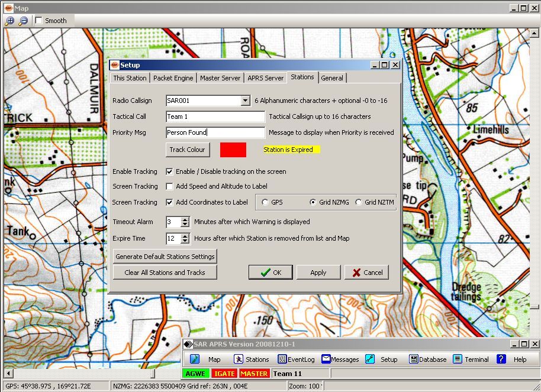The image size is (541, 392).
Task: Click the Tactical Call field
Action: tap(215, 116)
